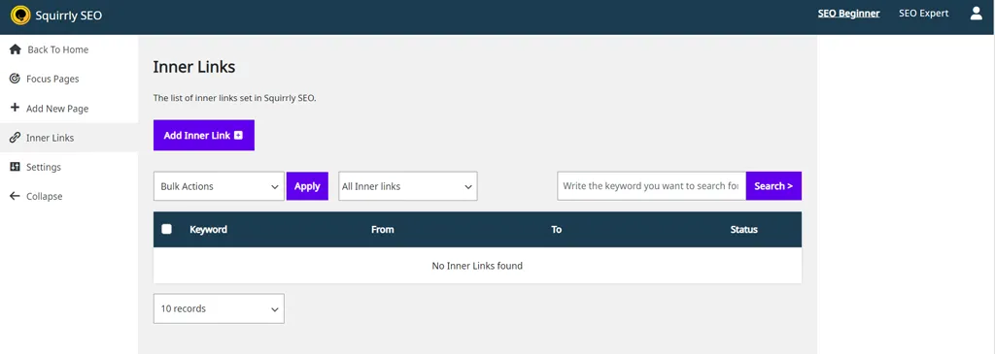
Task: Select Inner Links sidebar item
Action: point(69,138)
